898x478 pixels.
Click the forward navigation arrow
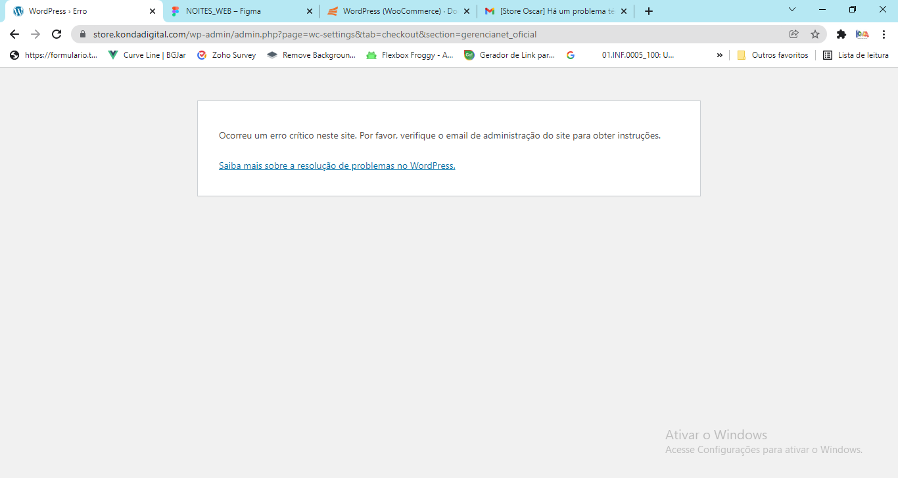(35, 34)
